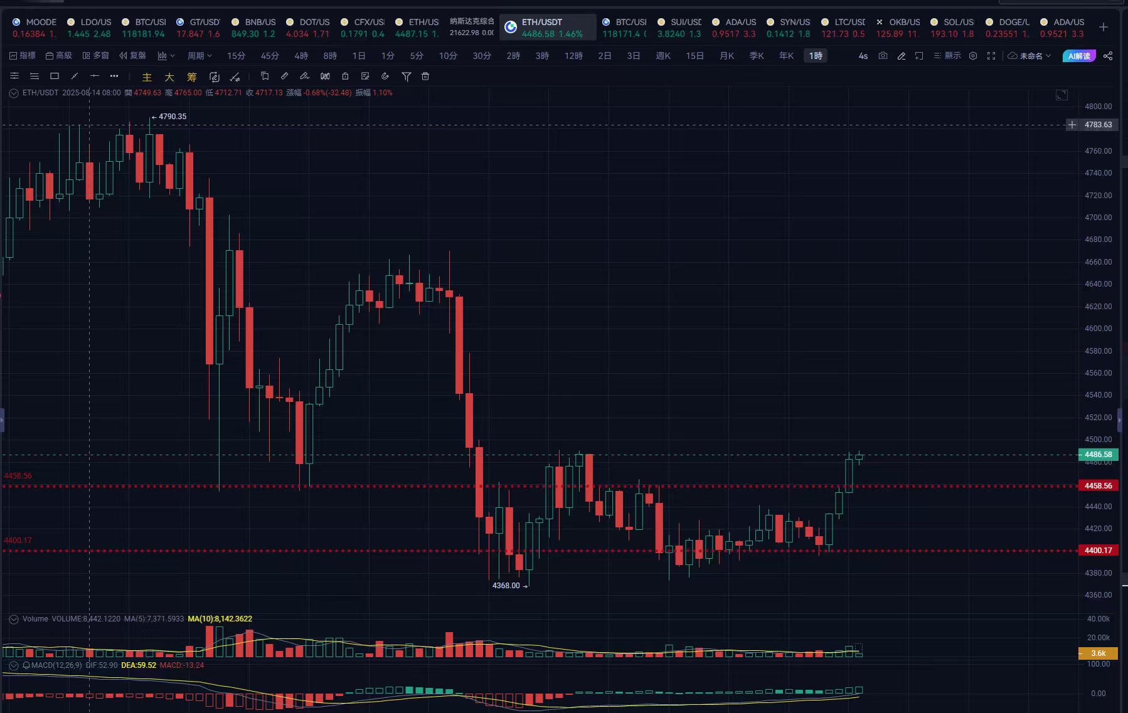Expand the left side panel handle

2,420
